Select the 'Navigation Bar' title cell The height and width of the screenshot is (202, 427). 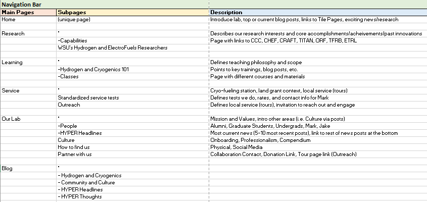click(22, 5)
